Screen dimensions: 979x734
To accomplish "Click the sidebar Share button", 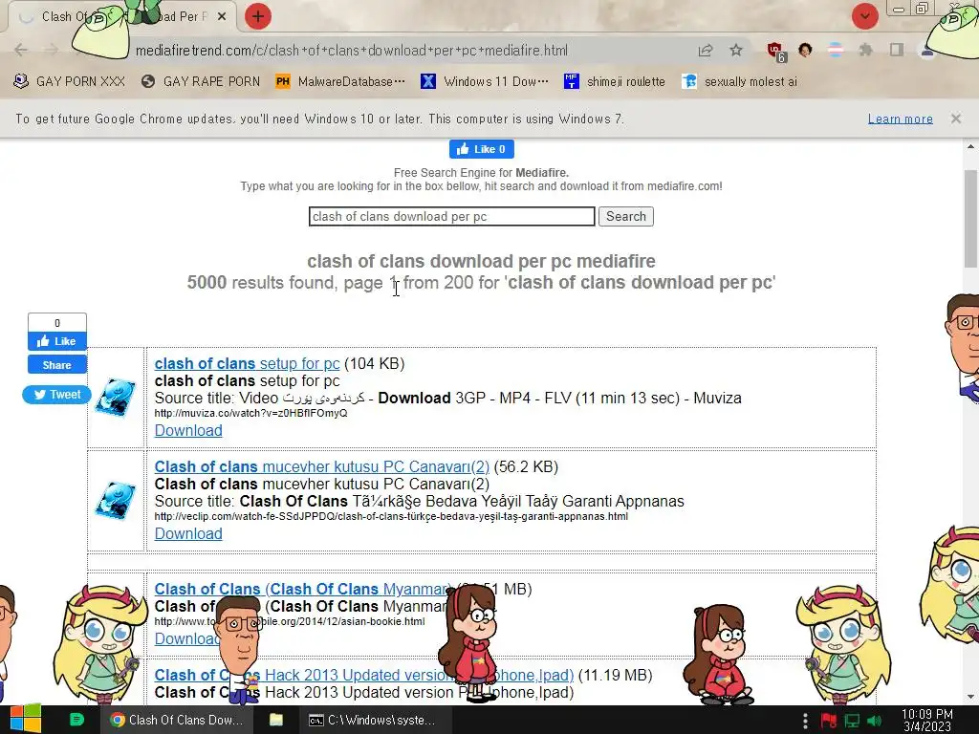I will pyautogui.click(x=56, y=365).
